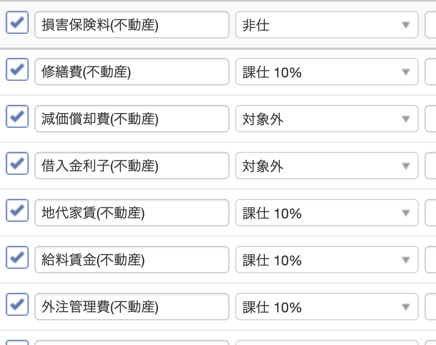436x345 pixels.
Task: Select the 借入金利子(不動産) text field
Action: pos(131,166)
